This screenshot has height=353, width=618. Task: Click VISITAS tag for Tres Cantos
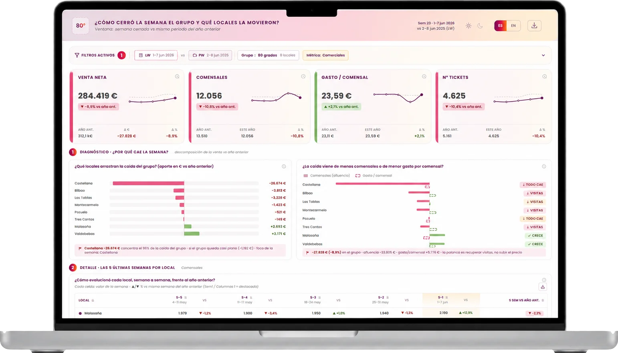pos(535,227)
